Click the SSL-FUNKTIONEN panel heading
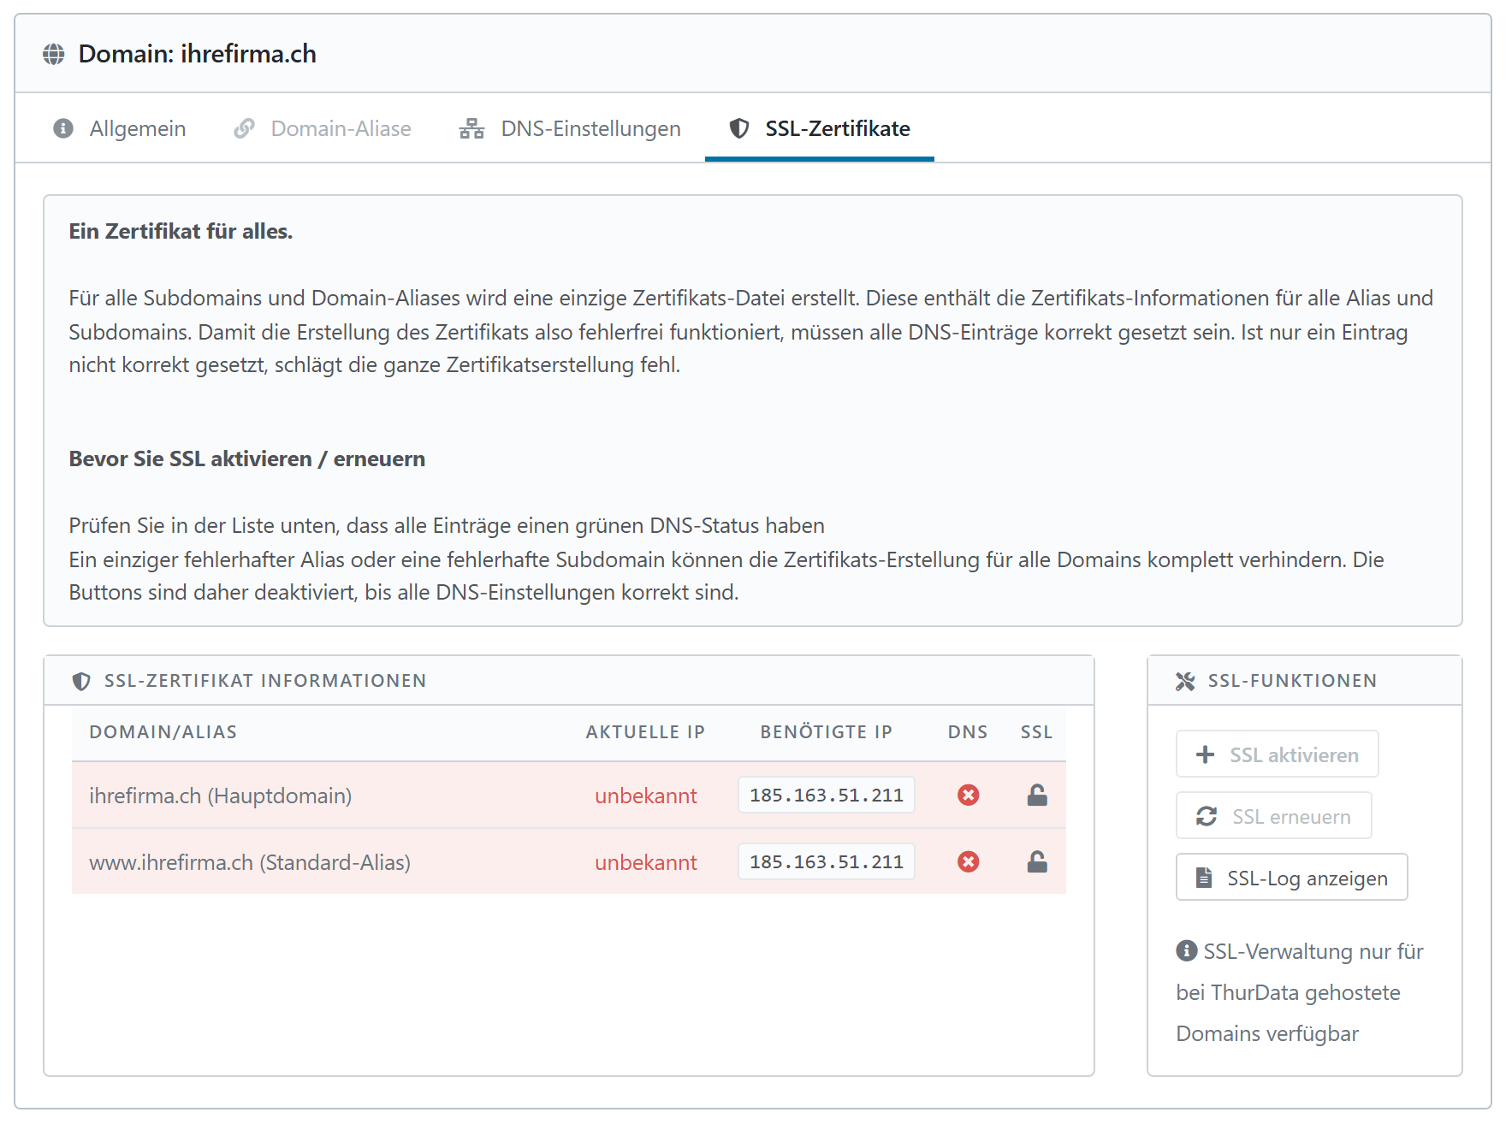This screenshot has height=1124, width=1506. 1293,681
